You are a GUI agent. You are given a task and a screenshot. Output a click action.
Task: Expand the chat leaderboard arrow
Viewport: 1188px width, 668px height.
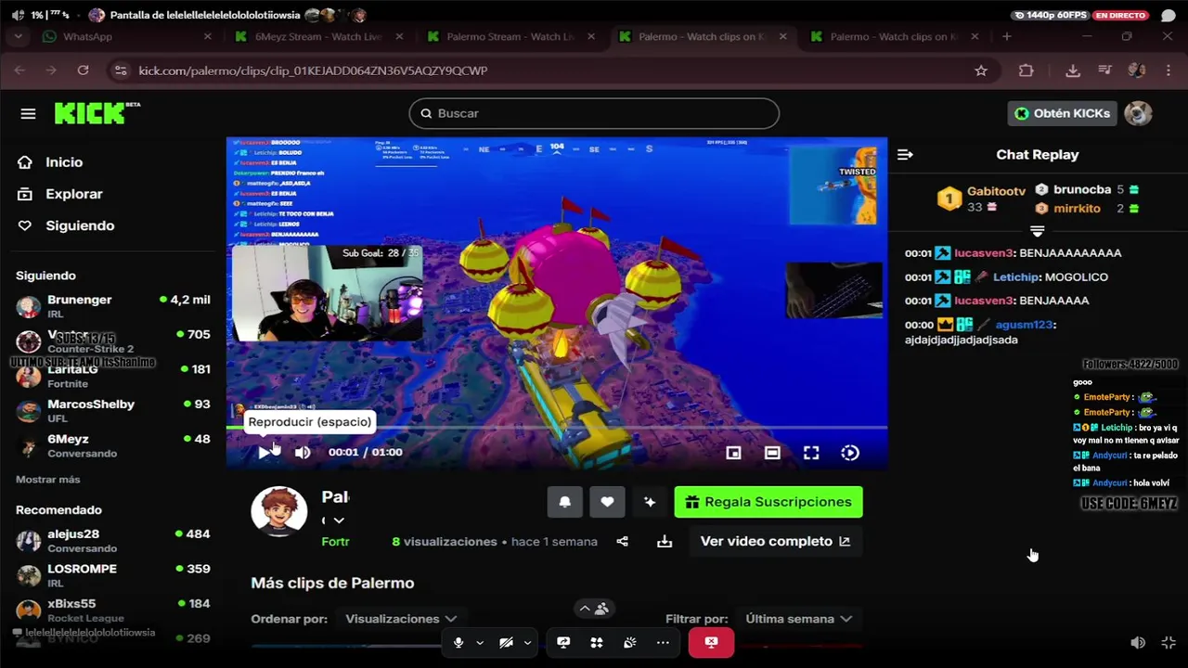(x=1038, y=231)
